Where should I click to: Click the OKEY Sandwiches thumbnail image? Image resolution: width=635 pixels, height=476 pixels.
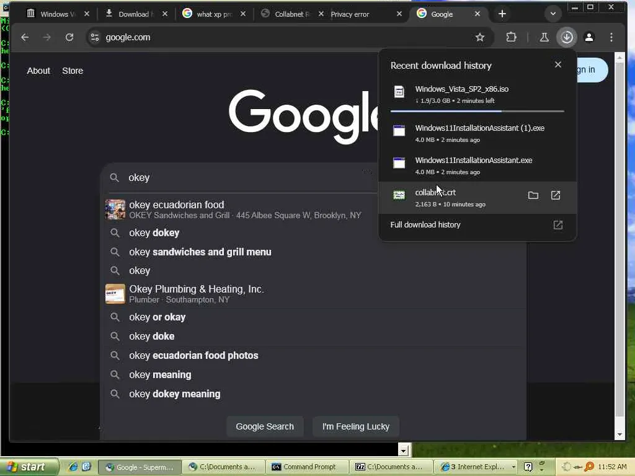[x=115, y=209]
